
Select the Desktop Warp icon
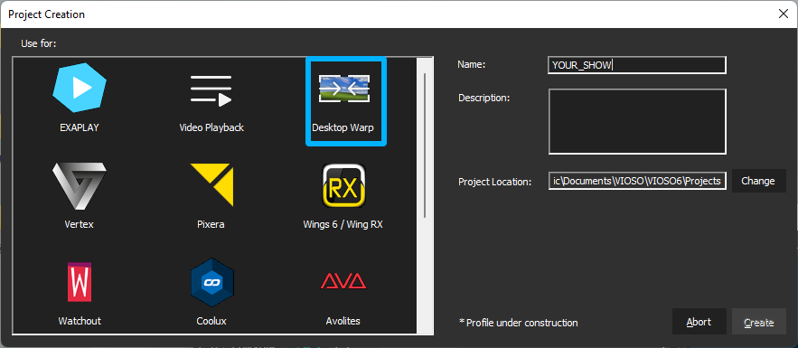pos(344,88)
